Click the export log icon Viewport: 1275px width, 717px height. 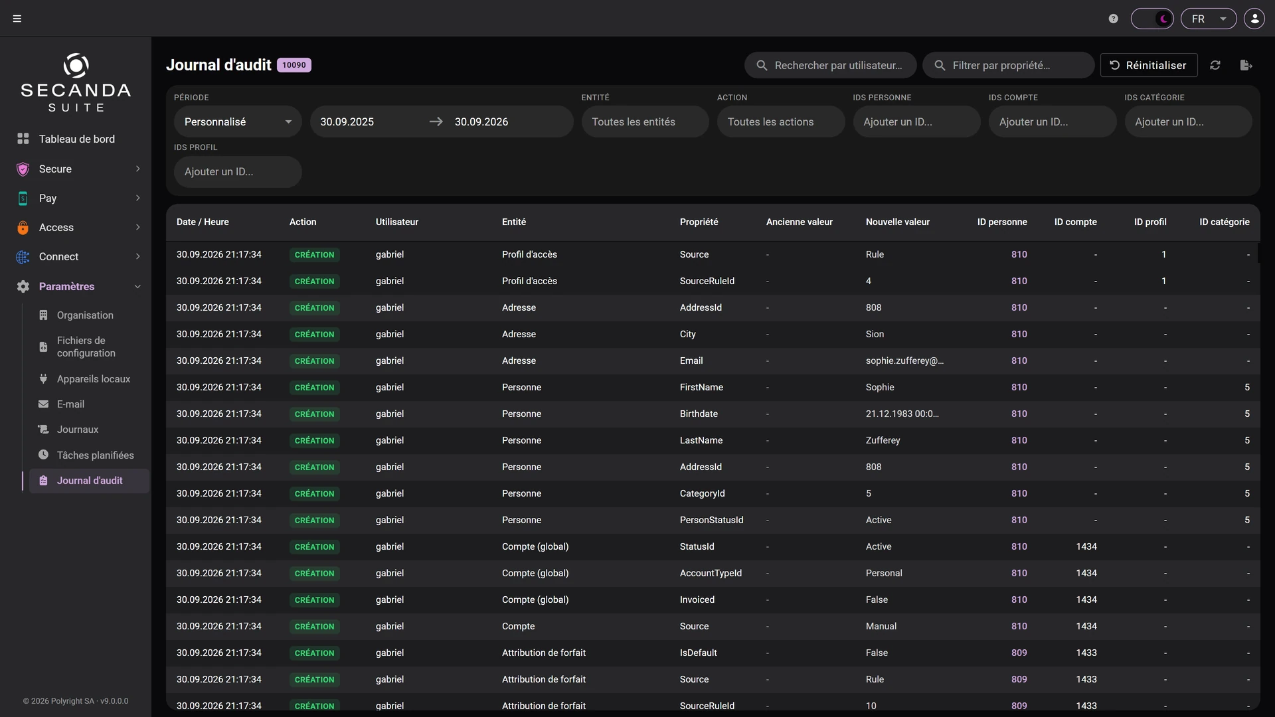(x=1246, y=65)
